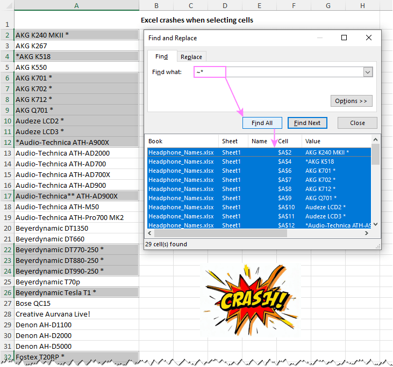393x367 pixels.
Task: Click cell containing AKG K267
Action: 76,46
